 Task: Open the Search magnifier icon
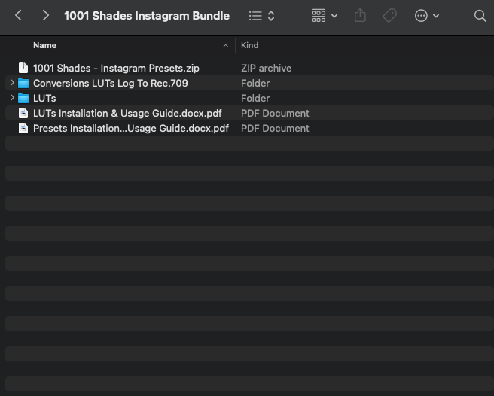[480, 15]
